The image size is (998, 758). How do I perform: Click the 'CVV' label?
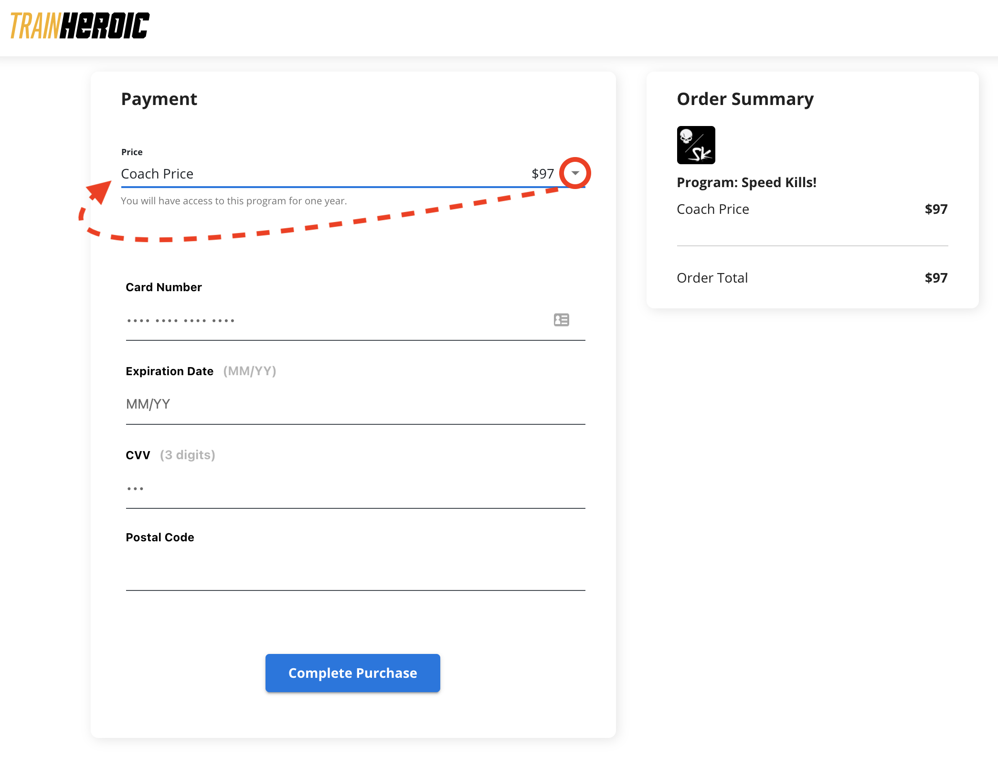point(138,455)
